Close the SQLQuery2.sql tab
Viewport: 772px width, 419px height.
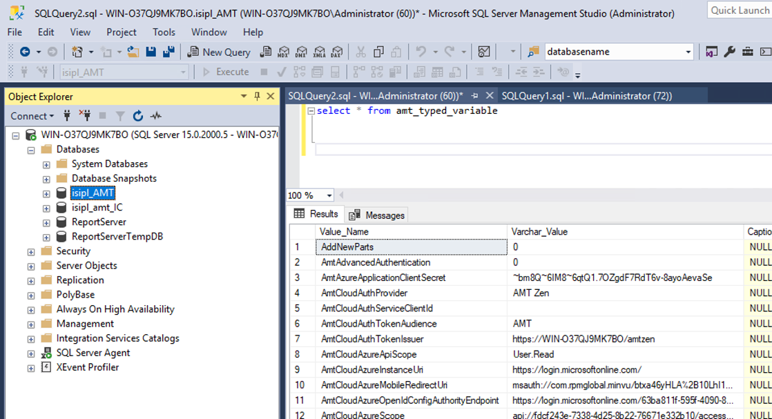click(490, 95)
